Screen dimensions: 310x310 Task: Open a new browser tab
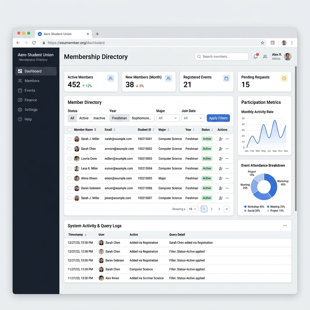click(x=97, y=34)
